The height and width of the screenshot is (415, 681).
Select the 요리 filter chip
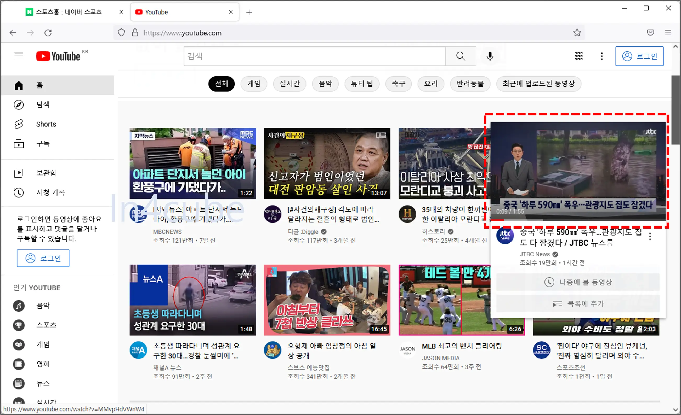(x=431, y=84)
